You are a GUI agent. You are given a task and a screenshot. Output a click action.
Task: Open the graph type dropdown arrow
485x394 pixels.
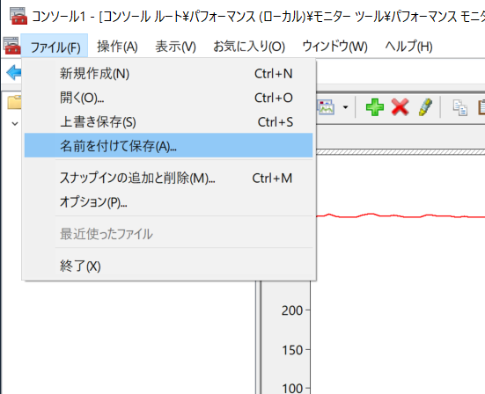click(346, 107)
